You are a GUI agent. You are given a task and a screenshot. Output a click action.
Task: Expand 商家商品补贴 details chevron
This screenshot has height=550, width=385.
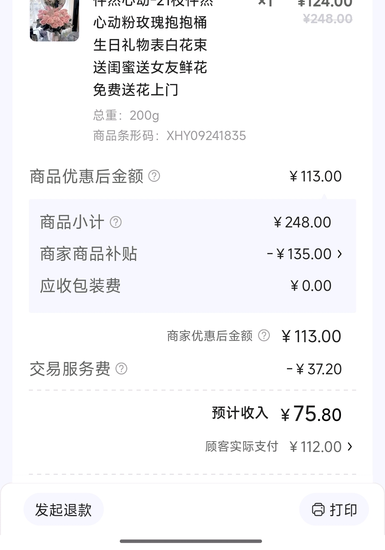click(339, 254)
